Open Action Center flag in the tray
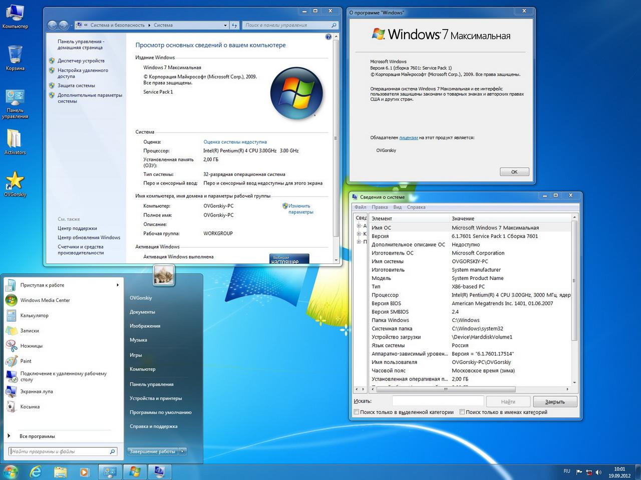Viewport: 641px width, 480px height. (x=579, y=472)
